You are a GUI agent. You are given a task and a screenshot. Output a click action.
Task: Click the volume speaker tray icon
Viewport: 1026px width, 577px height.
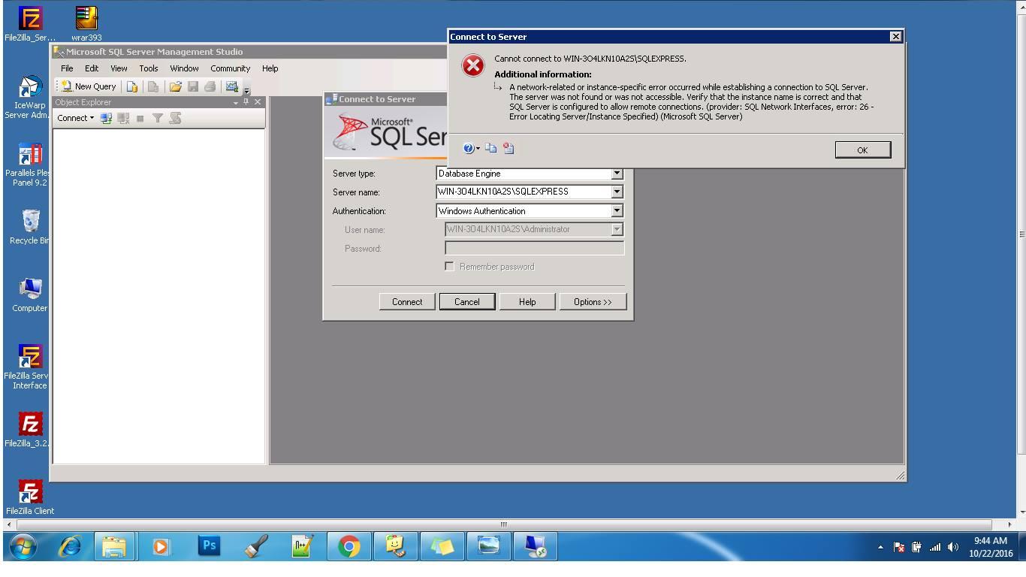pos(953,548)
